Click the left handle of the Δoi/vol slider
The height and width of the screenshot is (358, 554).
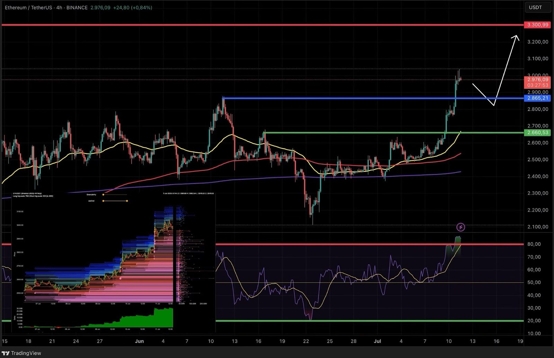pyautogui.click(x=103, y=201)
